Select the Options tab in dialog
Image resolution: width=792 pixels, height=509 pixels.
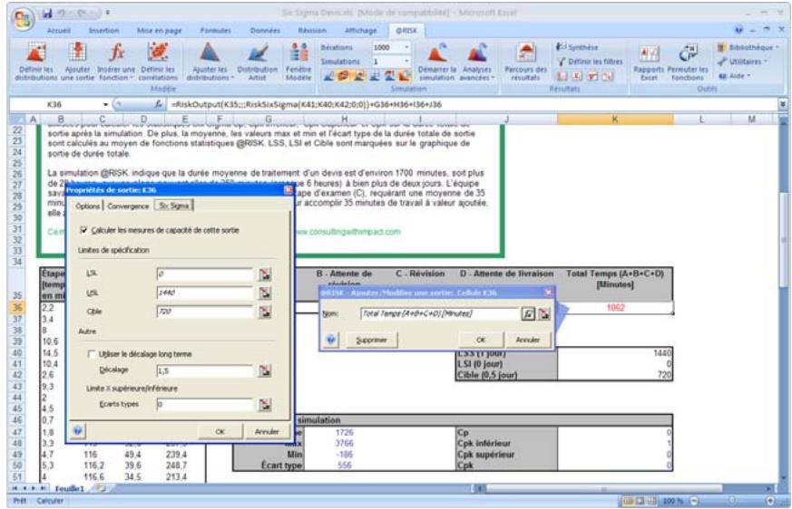pos(87,206)
